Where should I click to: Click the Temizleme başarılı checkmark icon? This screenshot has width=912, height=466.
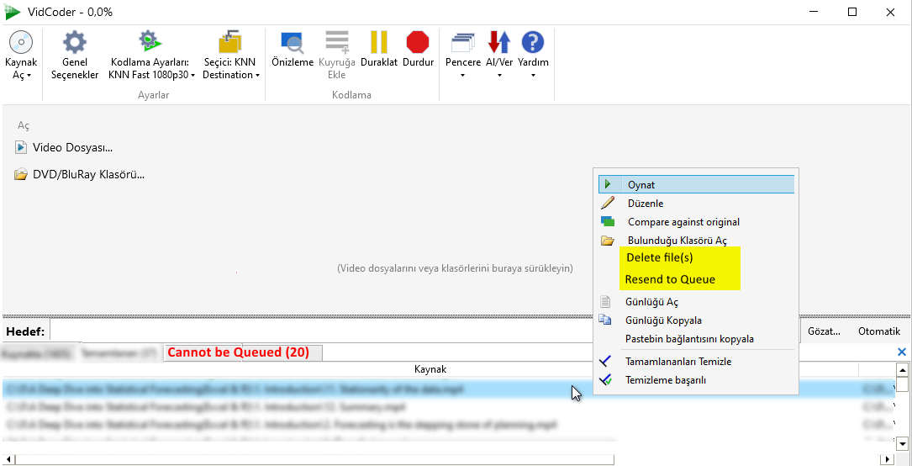(x=605, y=380)
